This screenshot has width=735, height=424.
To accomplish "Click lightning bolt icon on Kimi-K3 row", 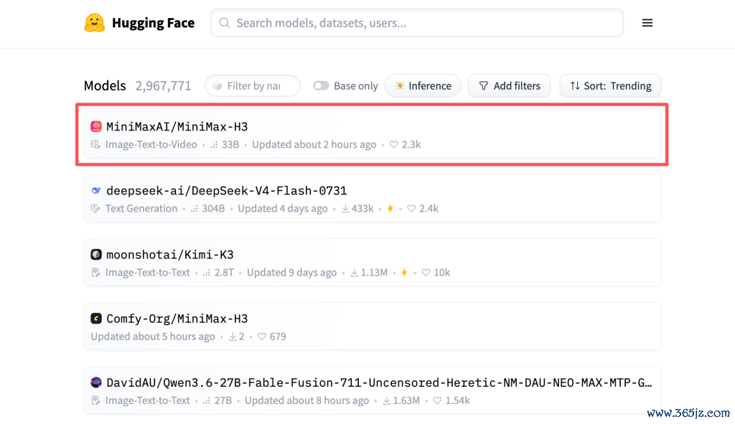I will (404, 273).
